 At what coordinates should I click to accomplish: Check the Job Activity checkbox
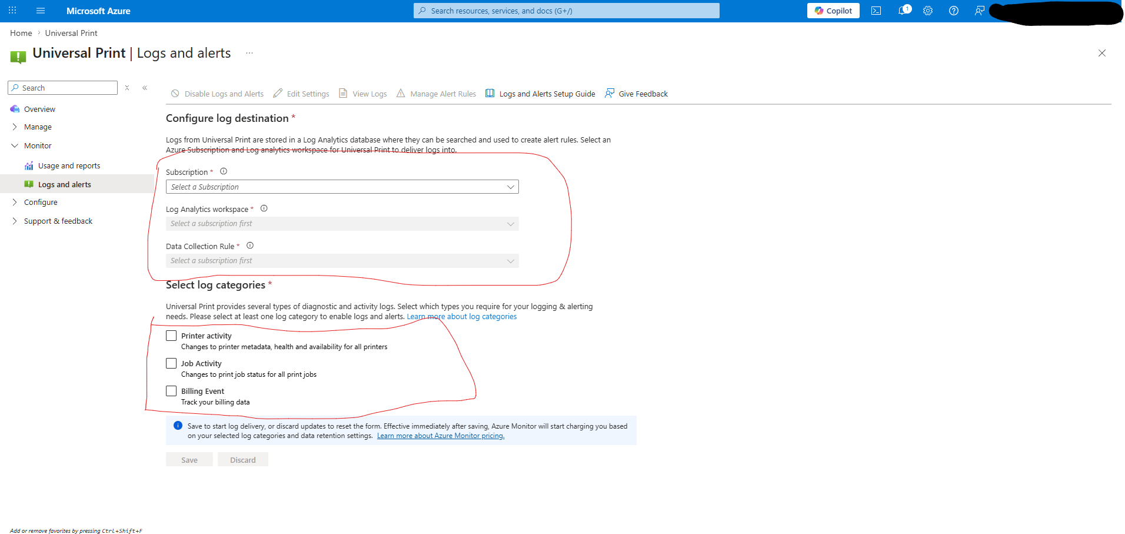click(x=171, y=363)
